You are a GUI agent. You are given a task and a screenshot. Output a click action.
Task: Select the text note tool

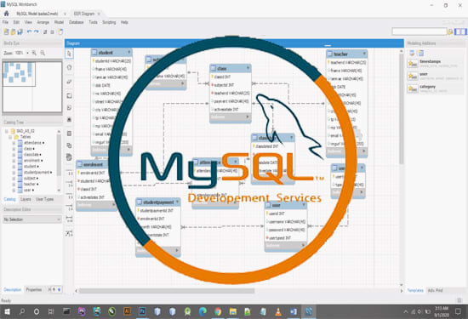tap(69, 107)
